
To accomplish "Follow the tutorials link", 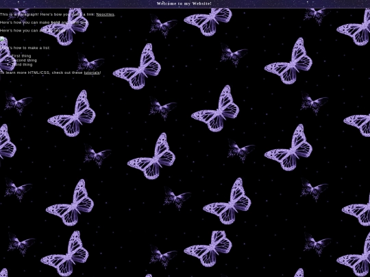I will pyautogui.click(x=92, y=72).
